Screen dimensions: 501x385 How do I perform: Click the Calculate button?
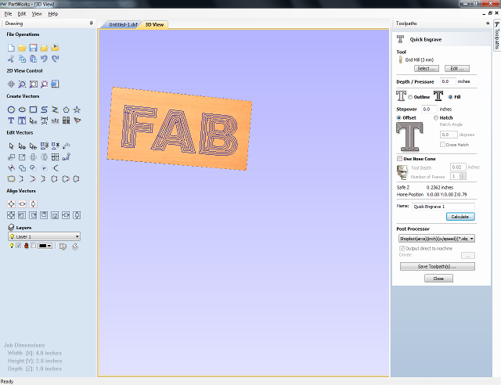[x=460, y=217]
